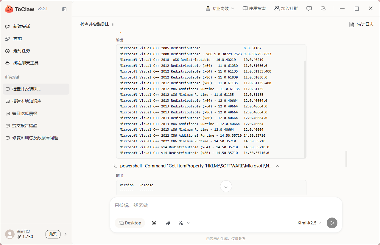Click the Version column header text

tap(127, 185)
